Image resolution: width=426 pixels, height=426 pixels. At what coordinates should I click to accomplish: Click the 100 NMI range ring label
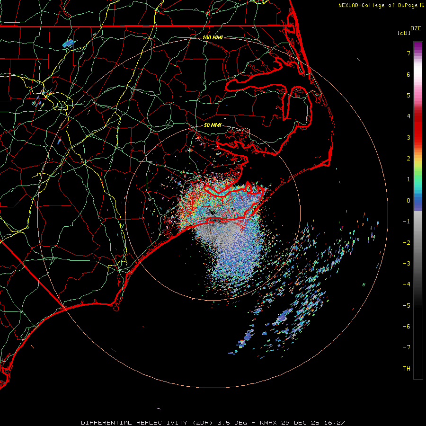point(213,37)
